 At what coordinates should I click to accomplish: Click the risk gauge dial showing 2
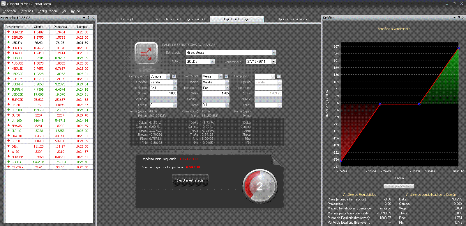[x=260, y=186]
